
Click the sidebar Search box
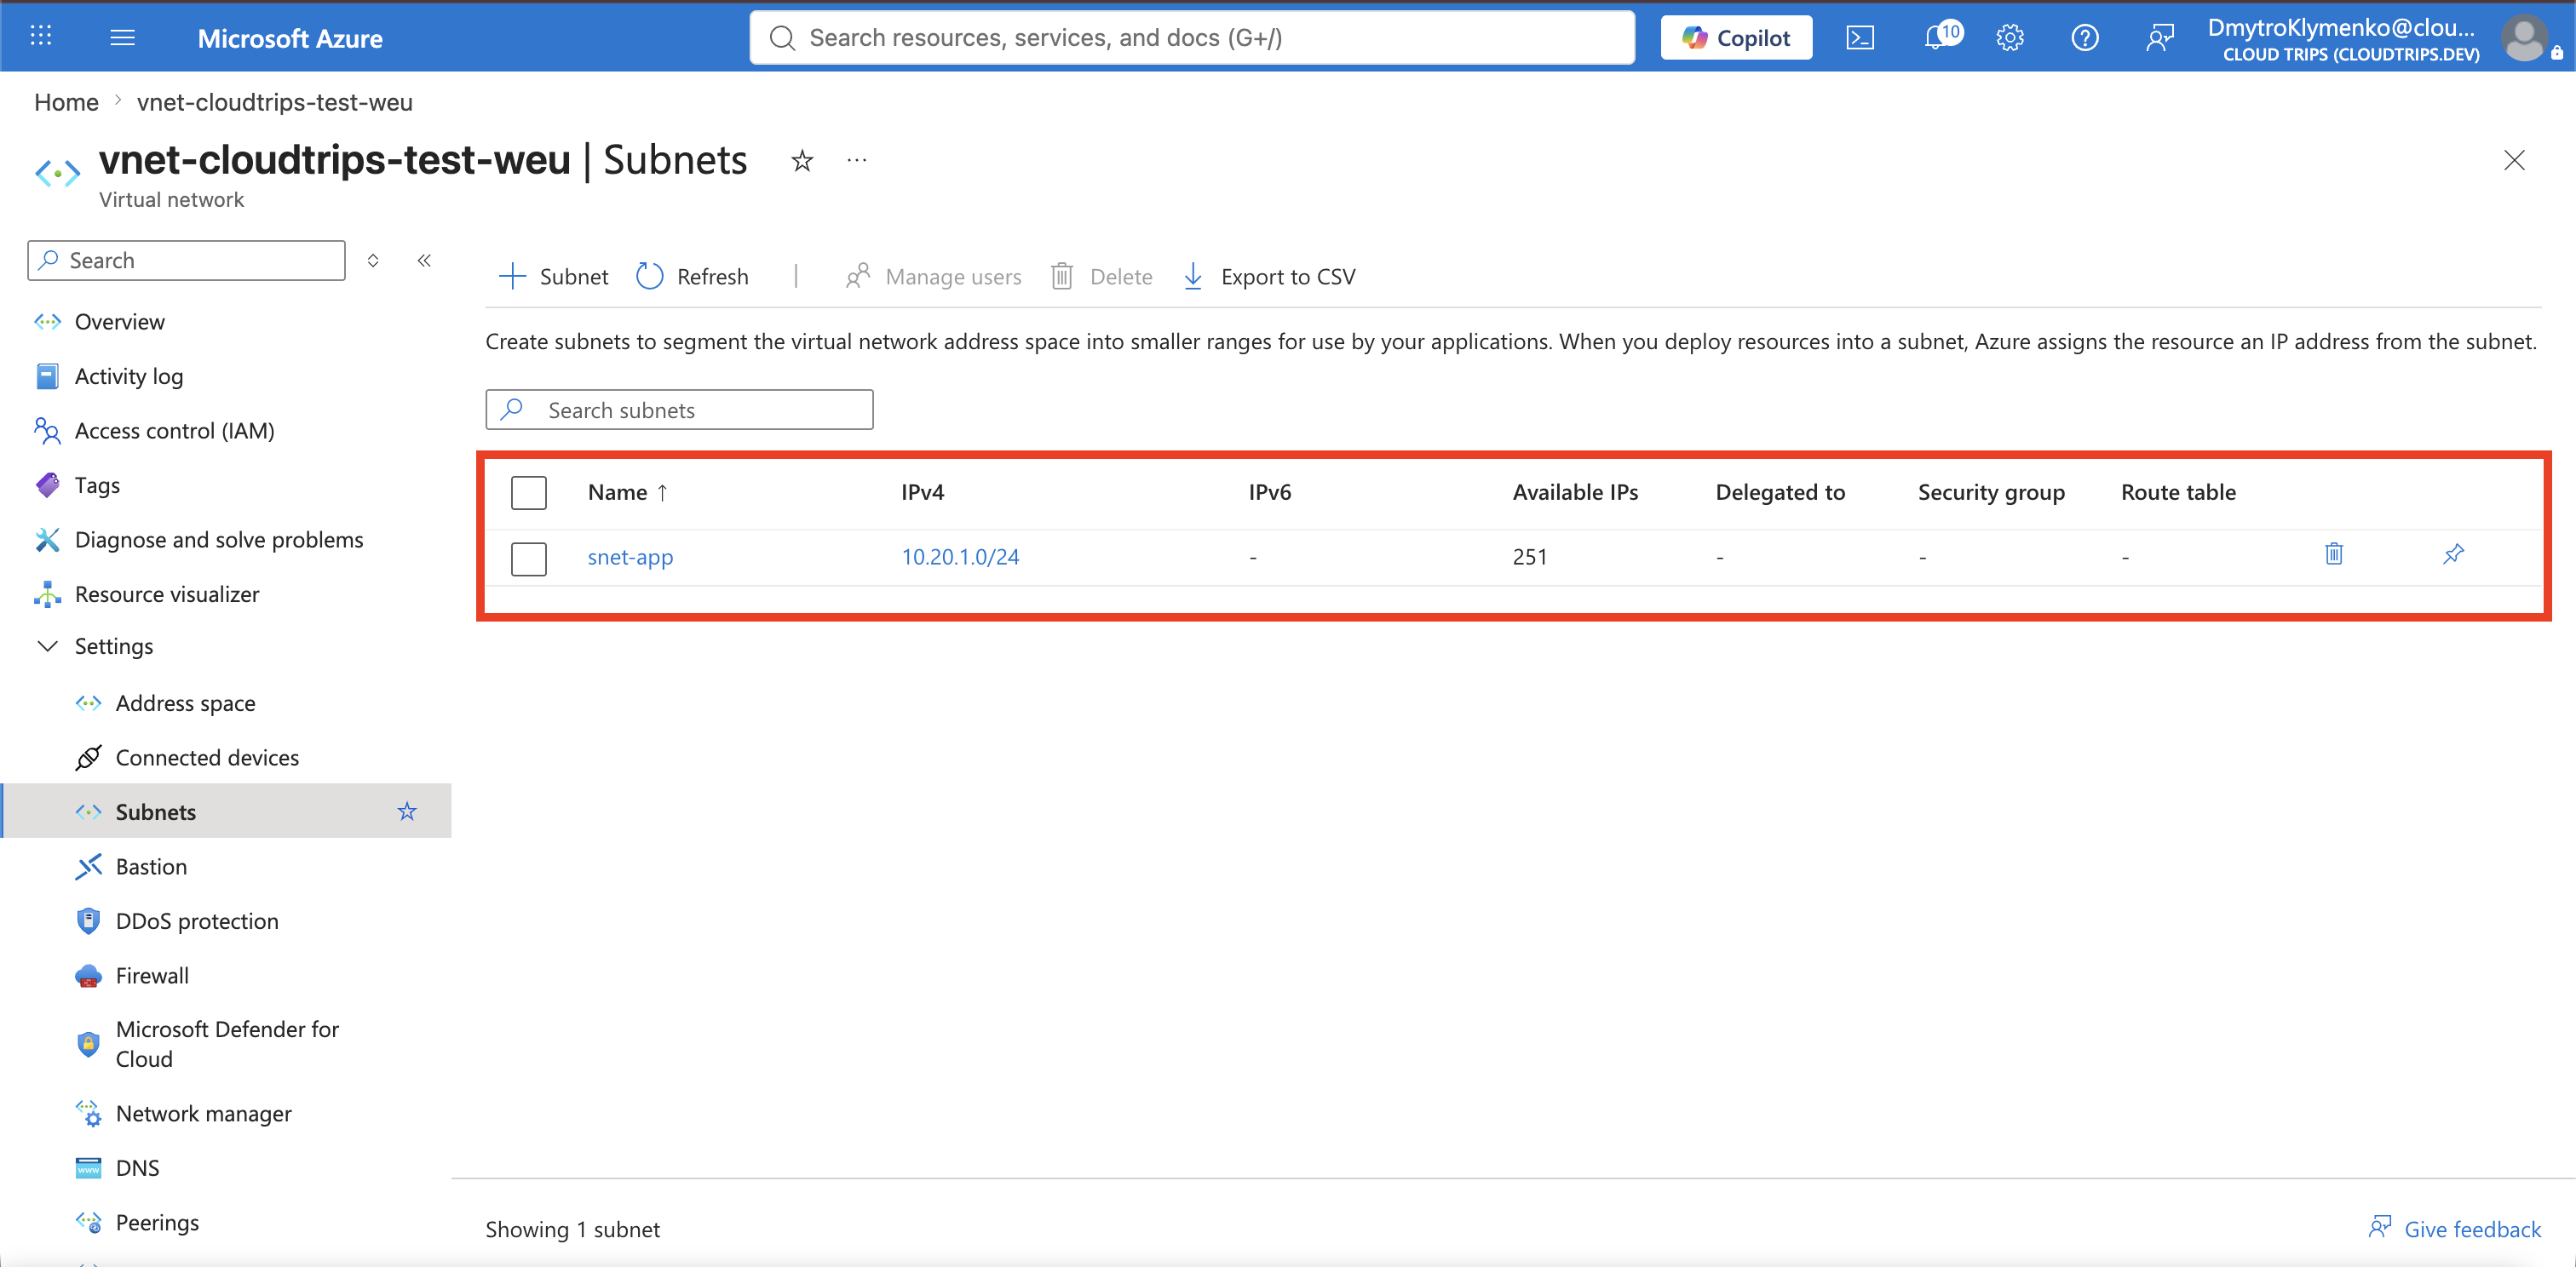187,261
